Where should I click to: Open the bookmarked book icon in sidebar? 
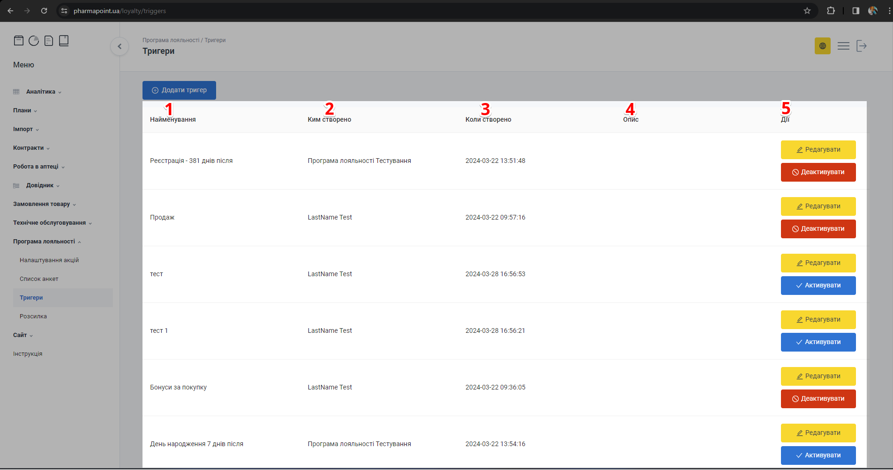64,41
